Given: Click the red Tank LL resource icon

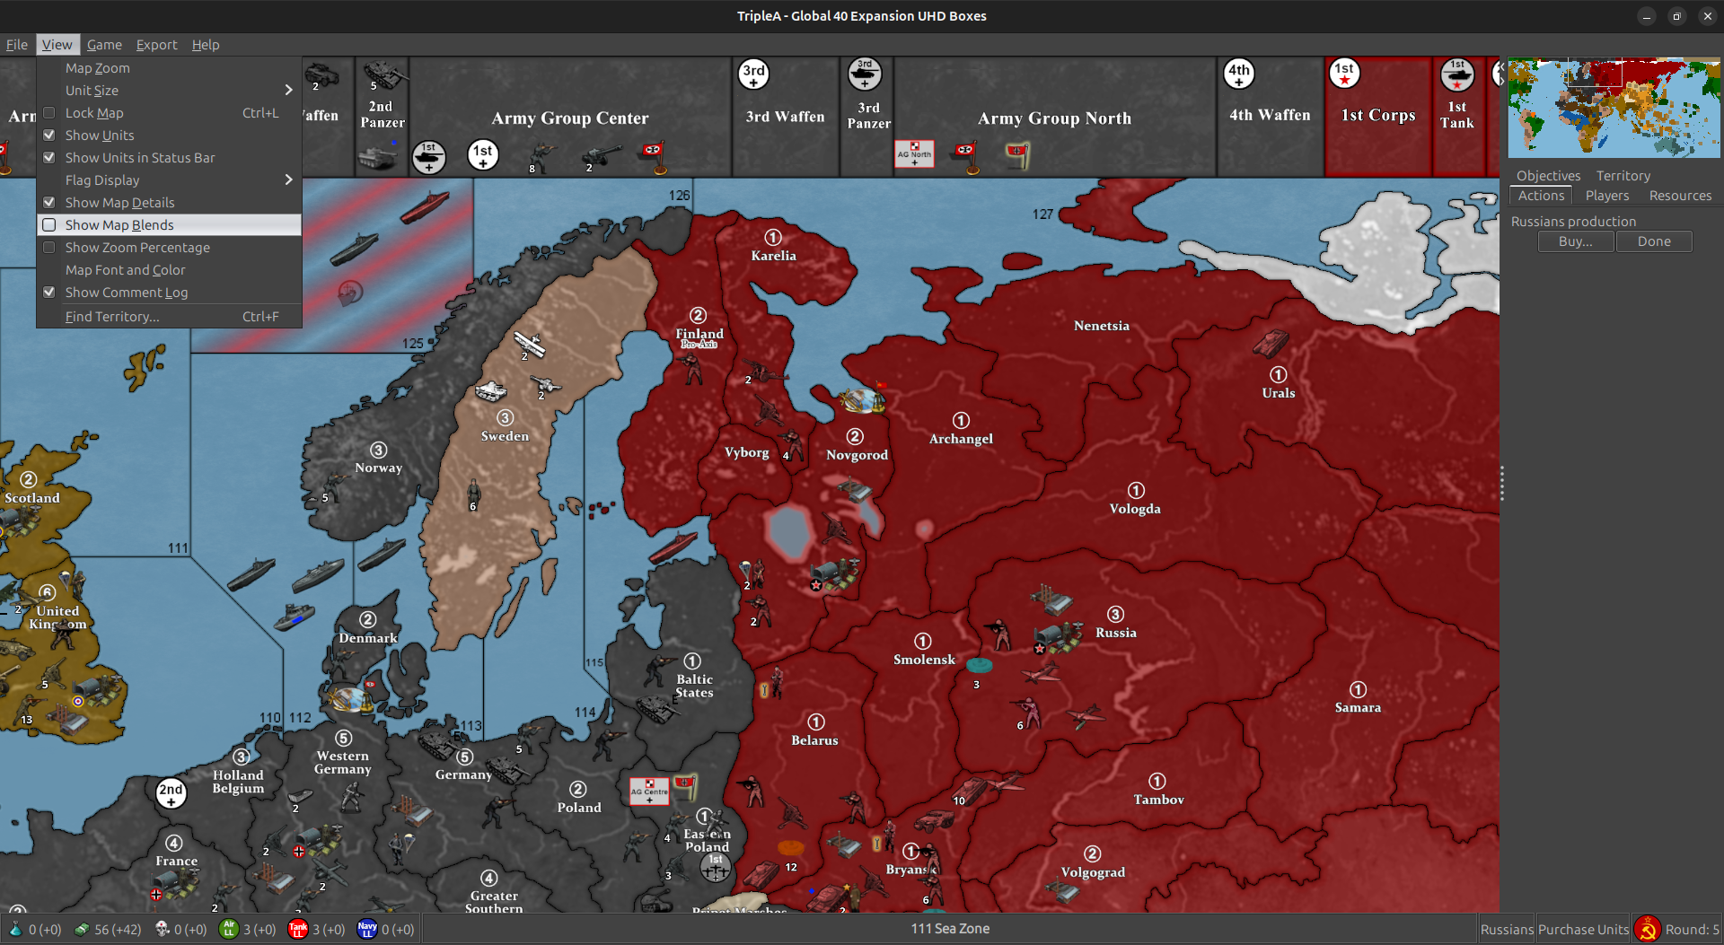Looking at the screenshot, I should point(298,929).
